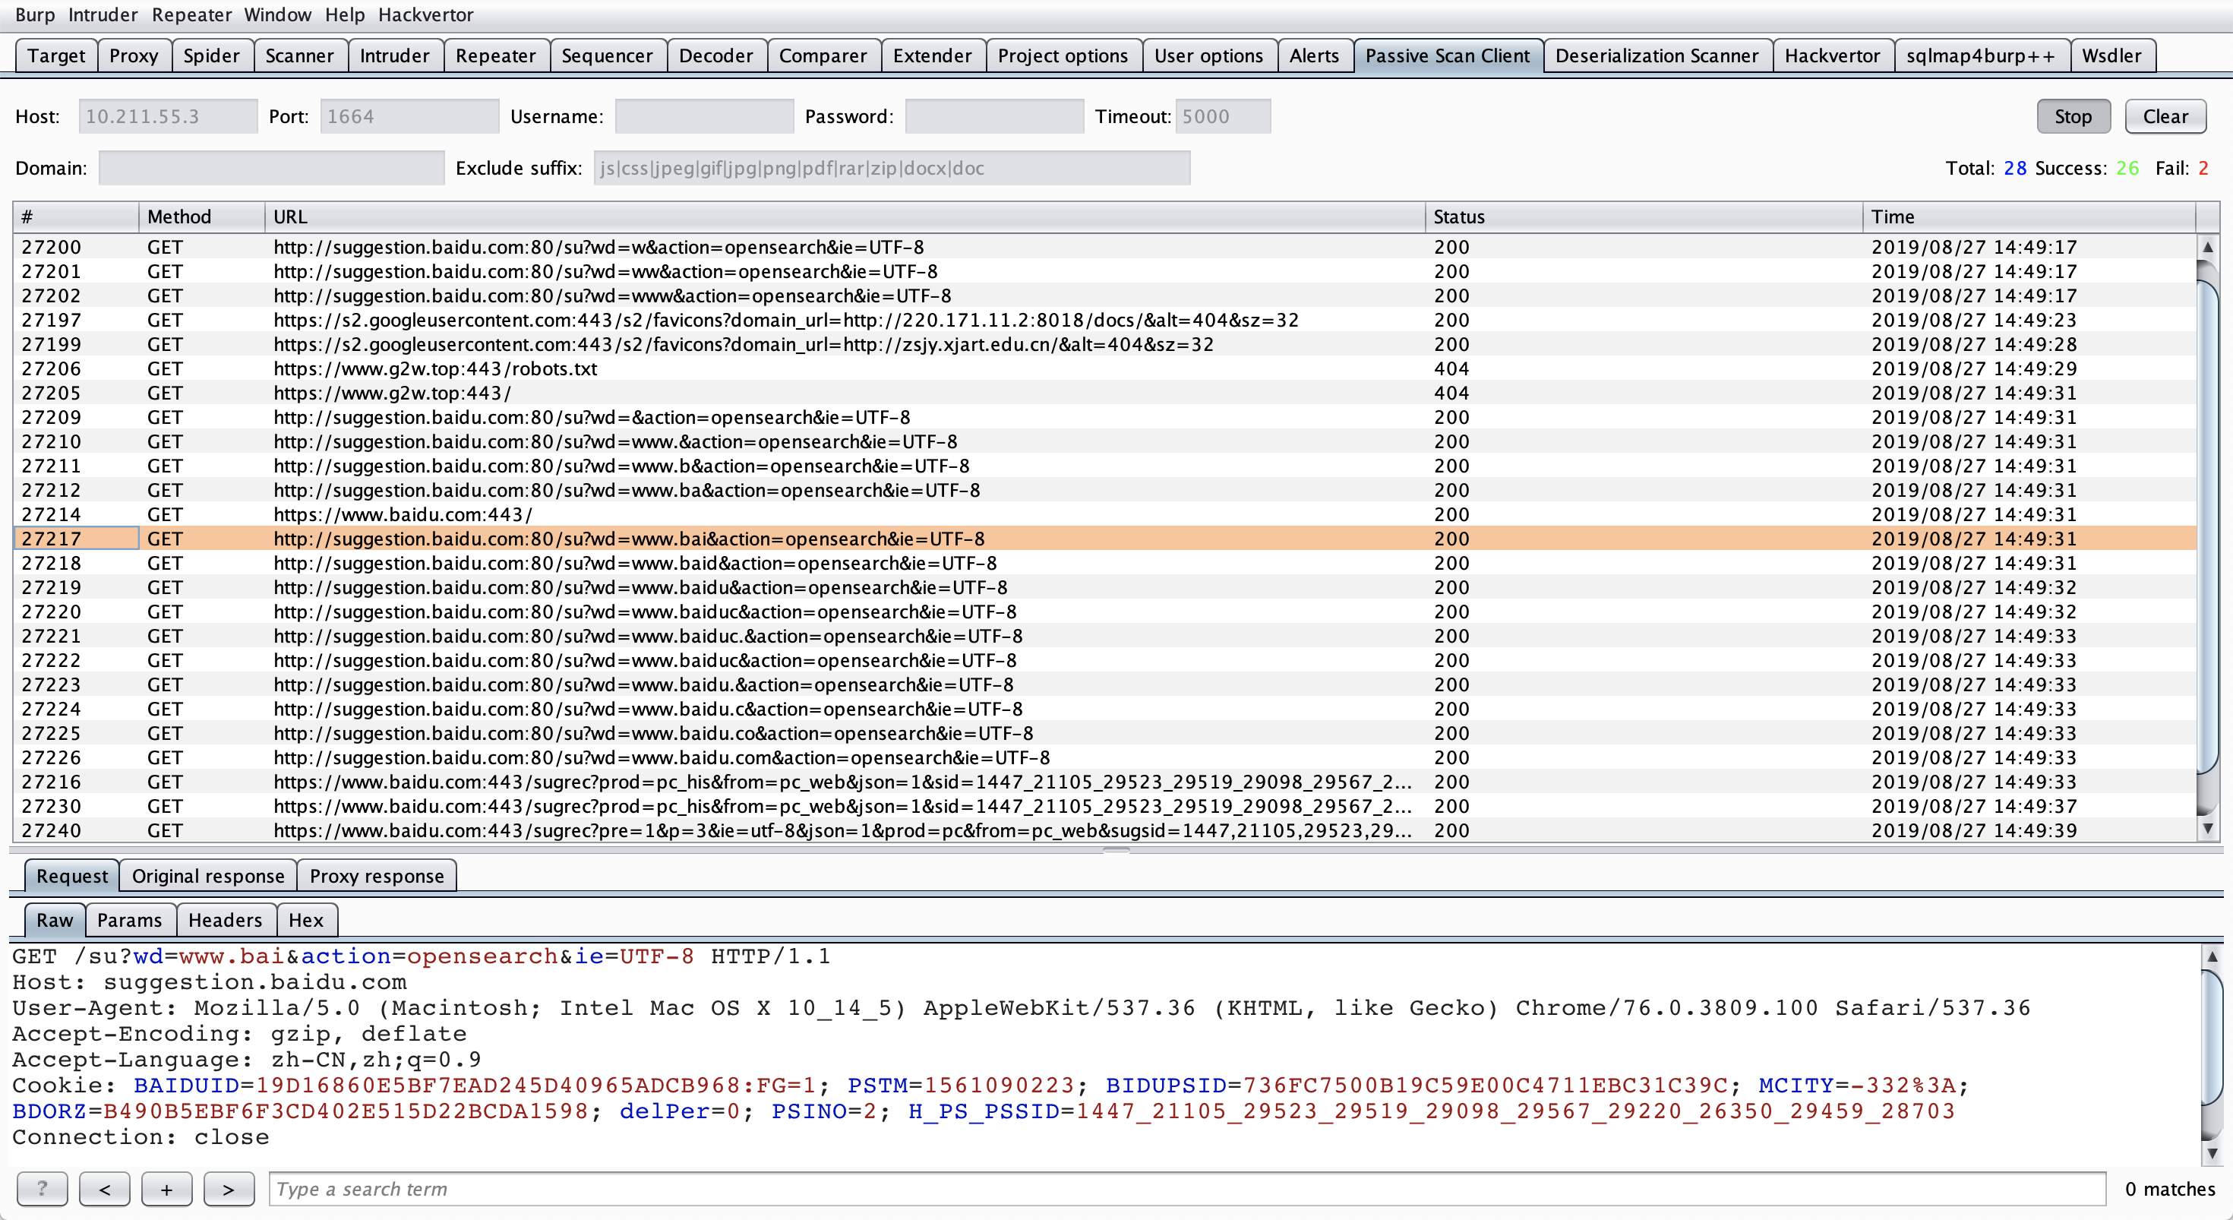Open the Proxy response tab
The width and height of the screenshot is (2233, 1220).
[x=376, y=875]
